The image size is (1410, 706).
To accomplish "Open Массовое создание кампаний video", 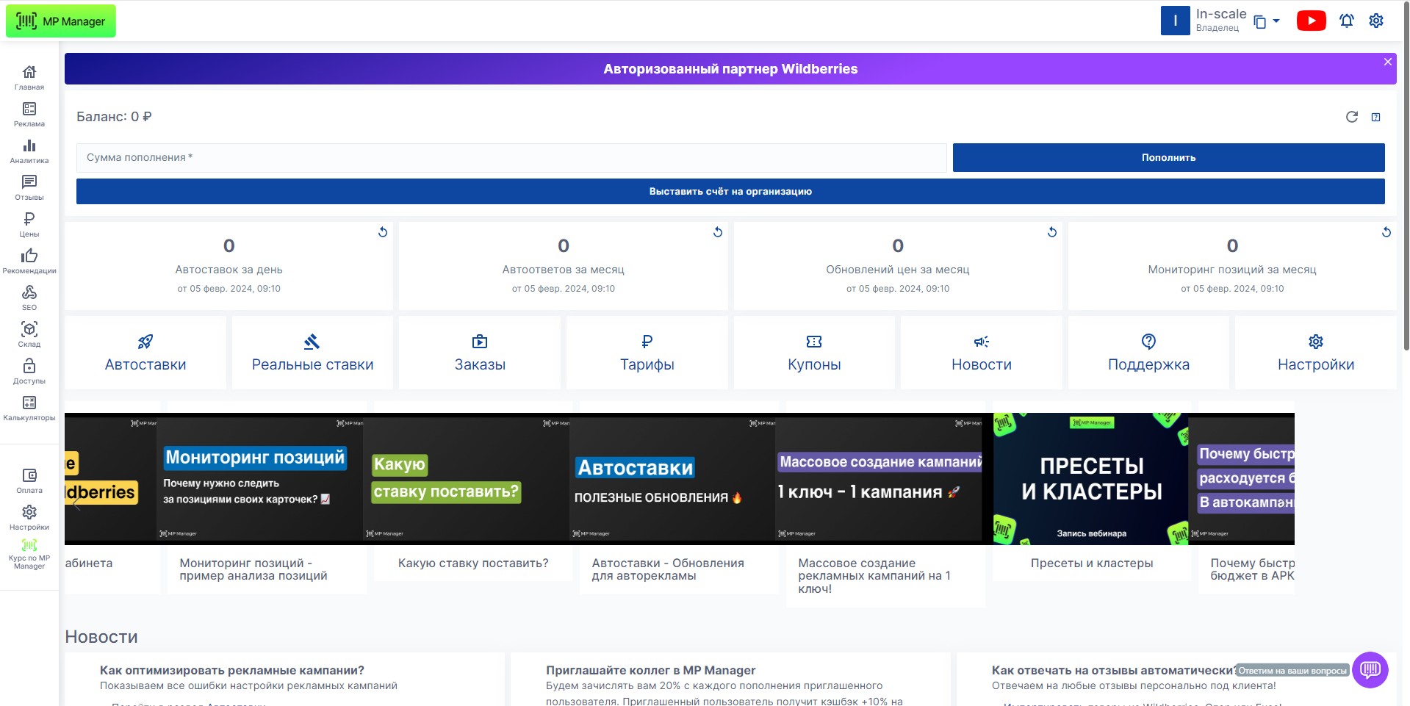I will tap(879, 479).
